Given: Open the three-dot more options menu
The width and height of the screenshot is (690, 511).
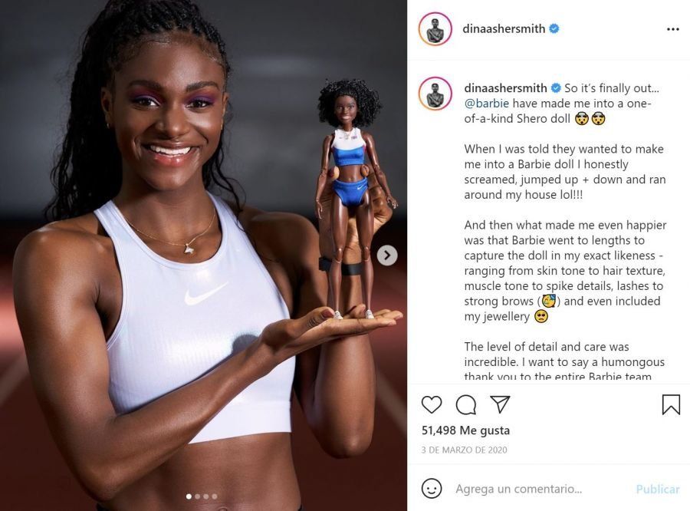Looking at the screenshot, I should pos(673,29).
